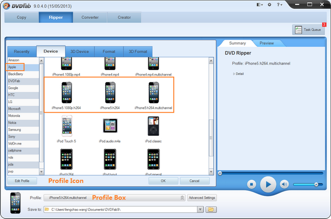Select the iPhone4.1080p.mp4 profile icon
This screenshot has height=219, width=331.
tap(67, 63)
